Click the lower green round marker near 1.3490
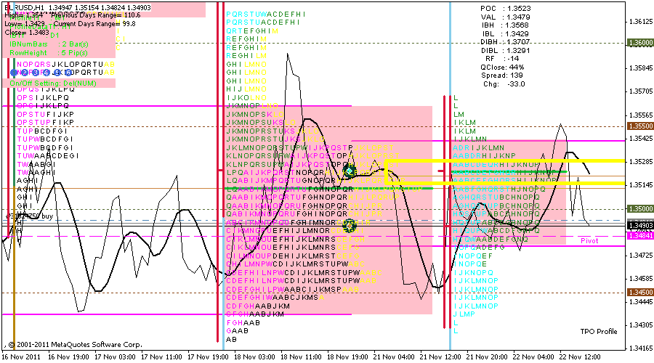 coord(350,225)
